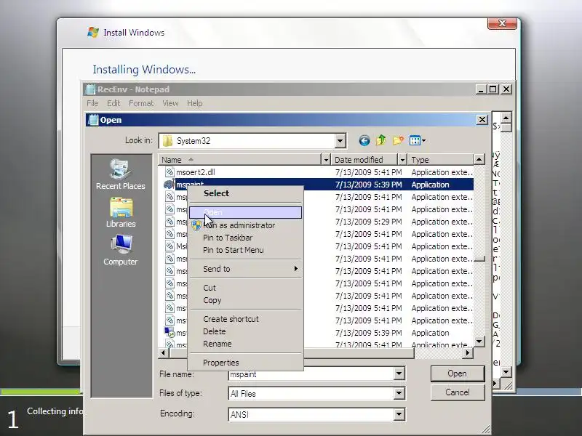Click the Date modified column header

point(364,160)
